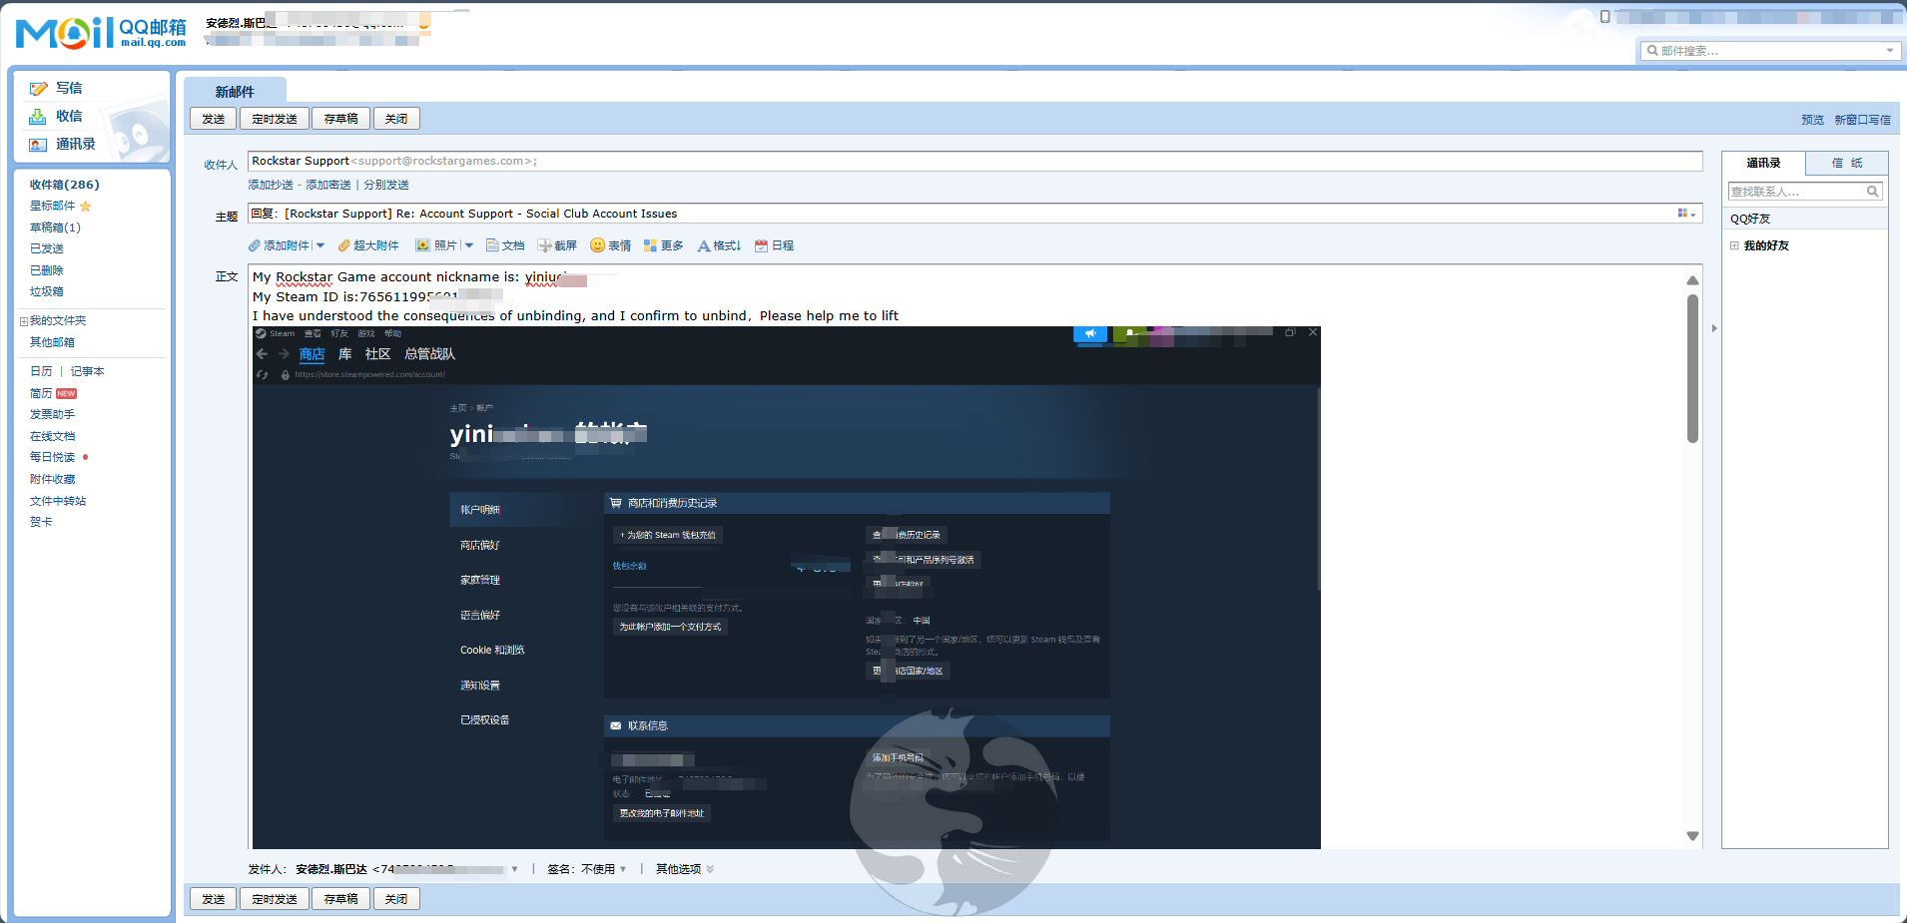Open the colored squares dropdown in the subject field
The width and height of the screenshot is (1907, 923).
click(1686, 214)
